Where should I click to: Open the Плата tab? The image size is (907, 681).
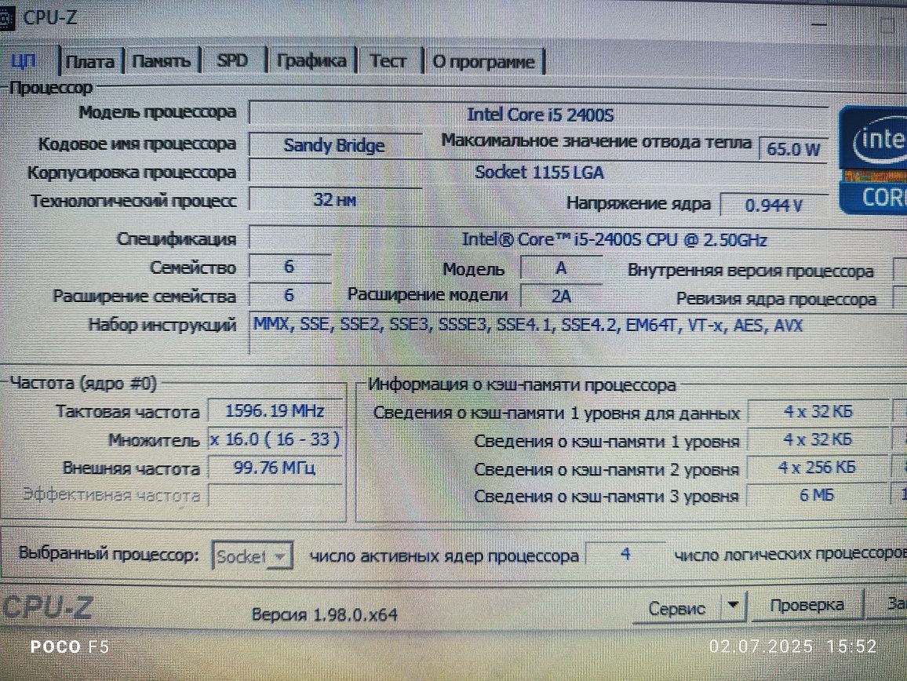tap(89, 61)
